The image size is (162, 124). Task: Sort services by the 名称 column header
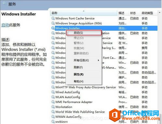tap(84, 13)
